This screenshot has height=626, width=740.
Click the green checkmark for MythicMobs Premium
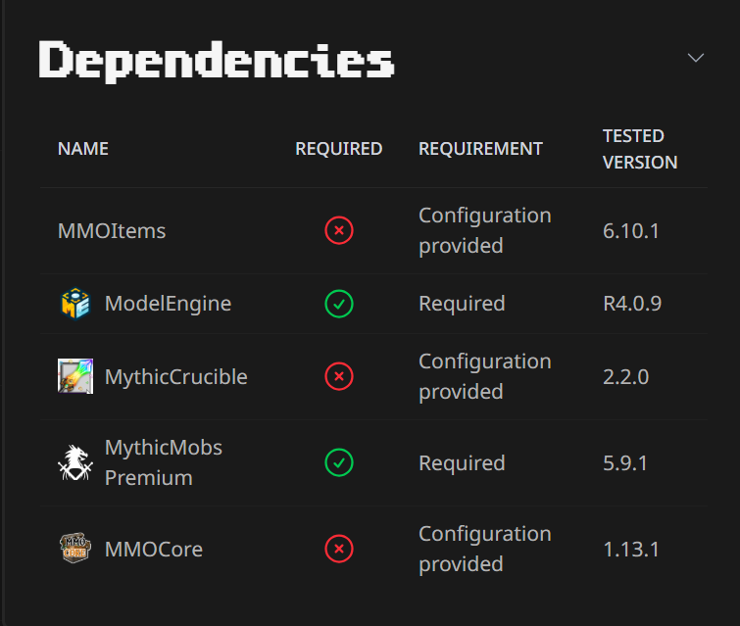(x=339, y=462)
